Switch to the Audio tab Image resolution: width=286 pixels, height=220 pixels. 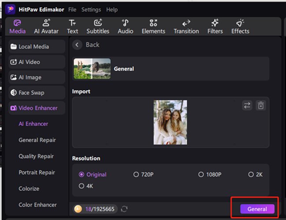click(126, 27)
